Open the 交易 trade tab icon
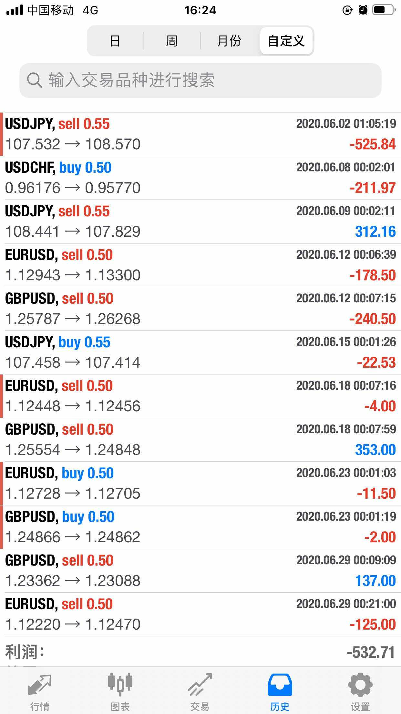401x714 pixels. click(200, 685)
